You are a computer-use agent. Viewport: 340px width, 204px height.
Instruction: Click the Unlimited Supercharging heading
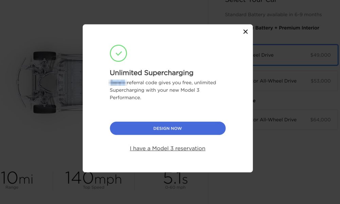151,73
